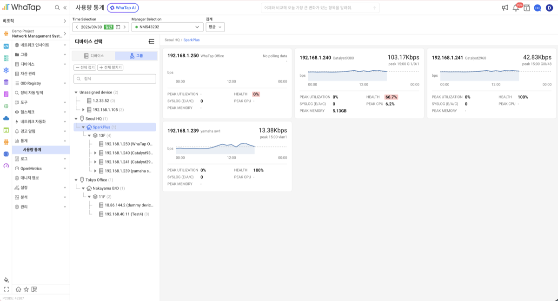The image size is (558, 301).
Task: Click the search magnifier beside WhaTap logo
Action: (x=57, y=8)
